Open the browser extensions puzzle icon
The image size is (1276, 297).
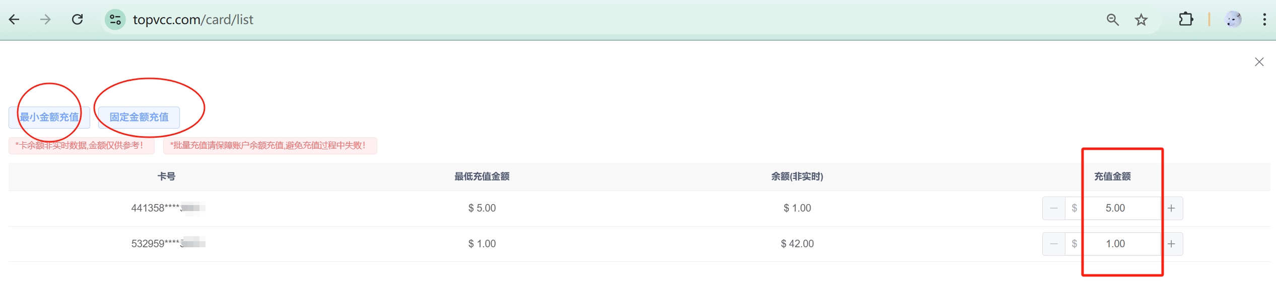1186,20
